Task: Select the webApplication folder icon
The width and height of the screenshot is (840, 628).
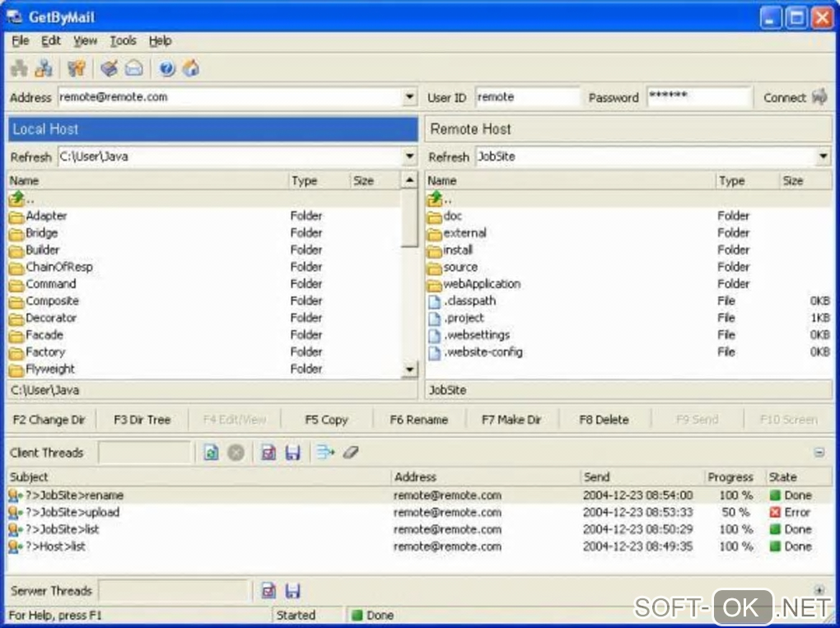Action: tap(435, 284)
